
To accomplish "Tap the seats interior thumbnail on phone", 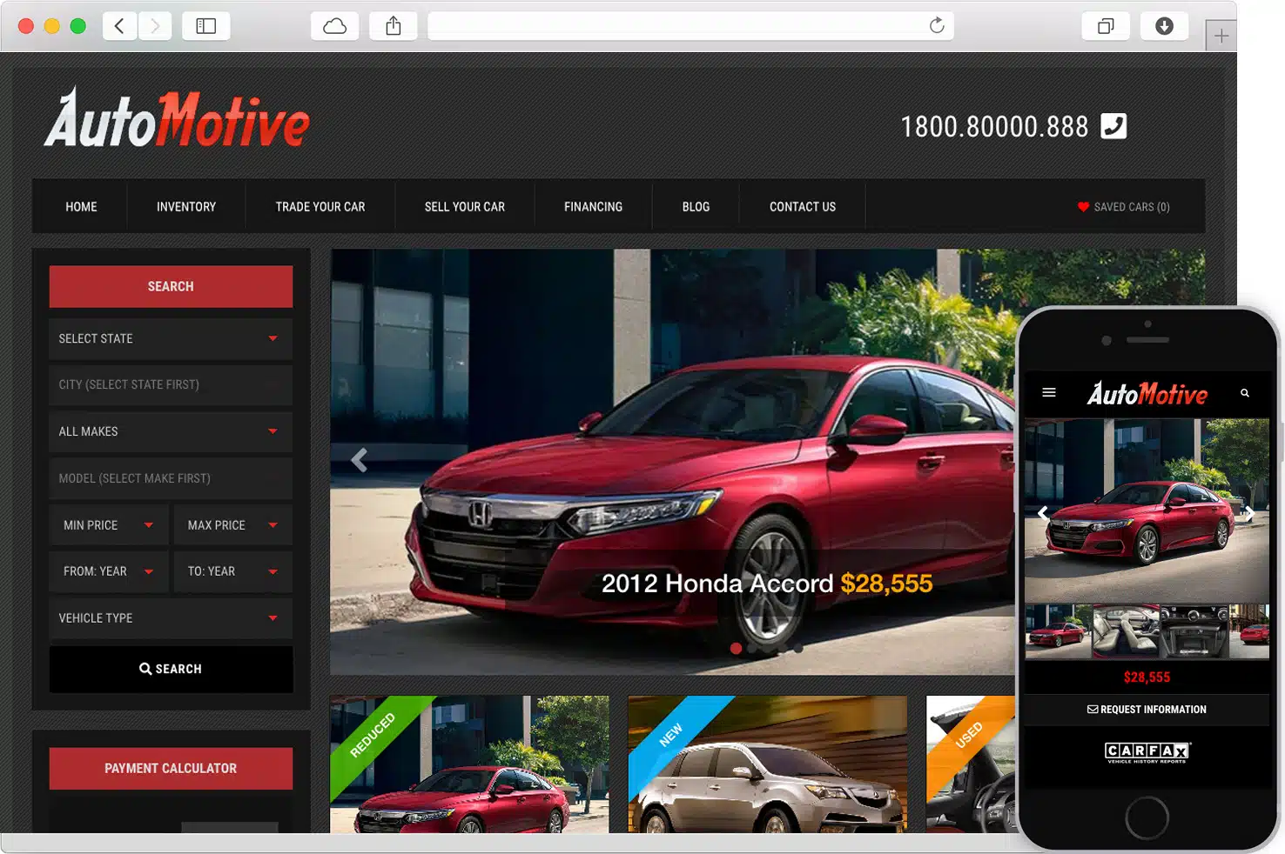I will (x=1126, y=631).
